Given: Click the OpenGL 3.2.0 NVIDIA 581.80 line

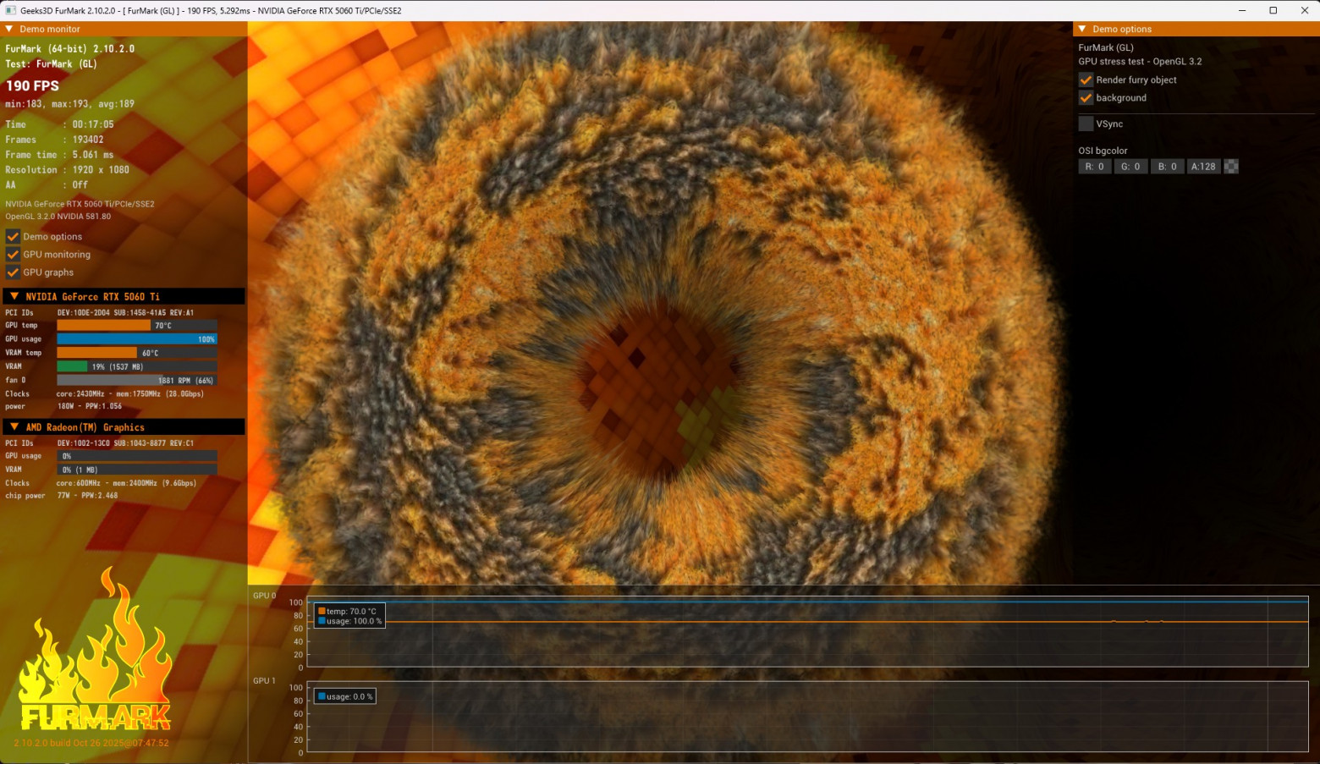Looking at the screenshot, I should tap(58, 217).
